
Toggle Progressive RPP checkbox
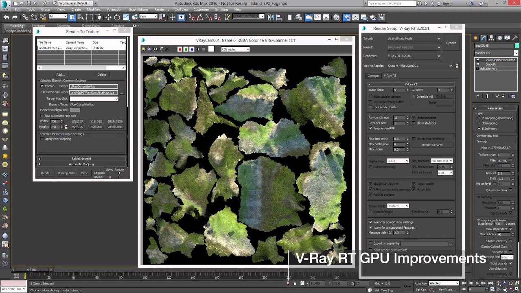(x=370, y=128)
